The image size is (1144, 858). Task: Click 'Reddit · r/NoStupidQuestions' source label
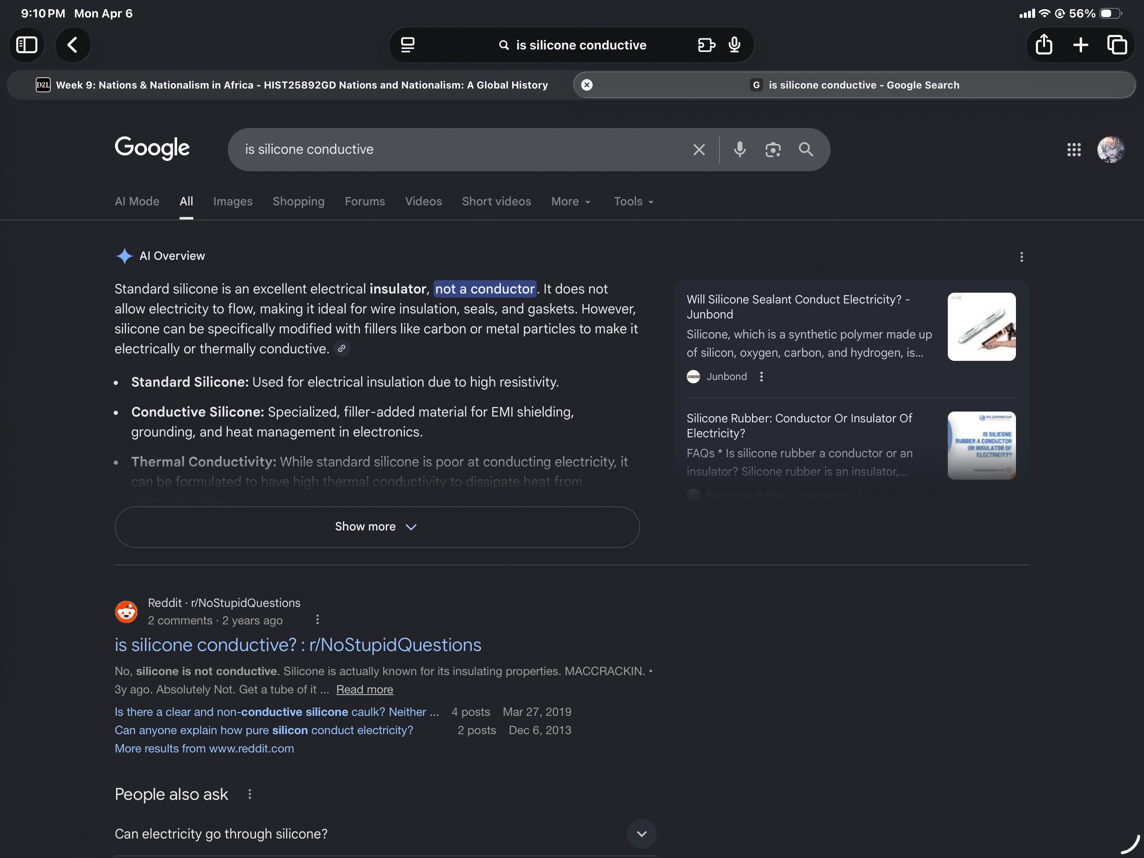[x=224, y=602]
